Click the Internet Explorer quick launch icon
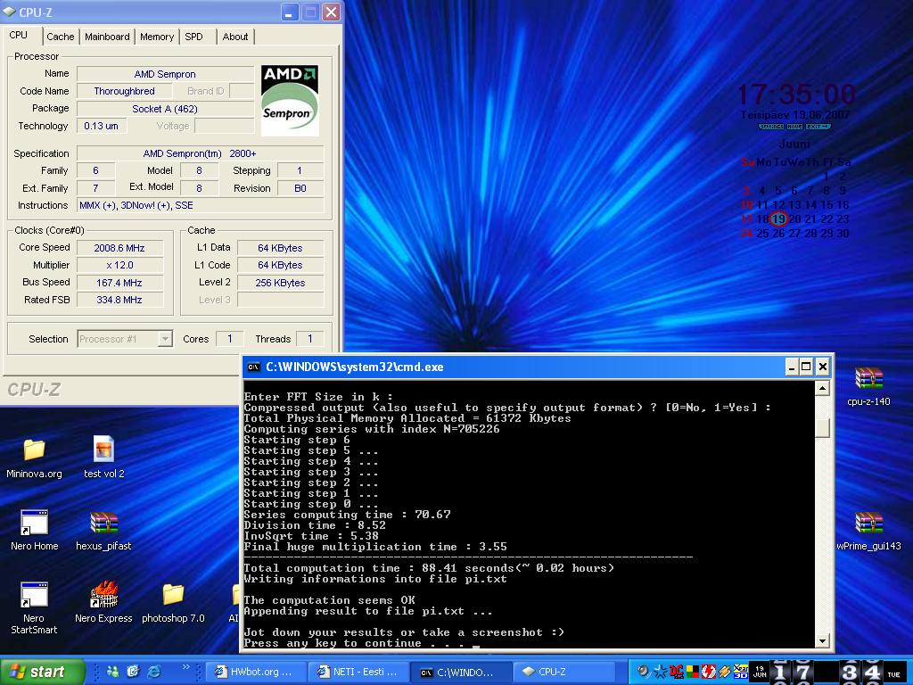The height and width of the screenshot is (685, 913). click(x=154, y=672)
